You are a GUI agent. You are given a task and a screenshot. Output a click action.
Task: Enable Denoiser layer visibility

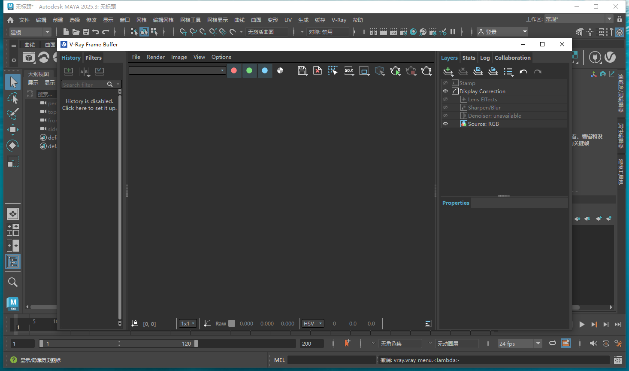[x=445, y=116]
